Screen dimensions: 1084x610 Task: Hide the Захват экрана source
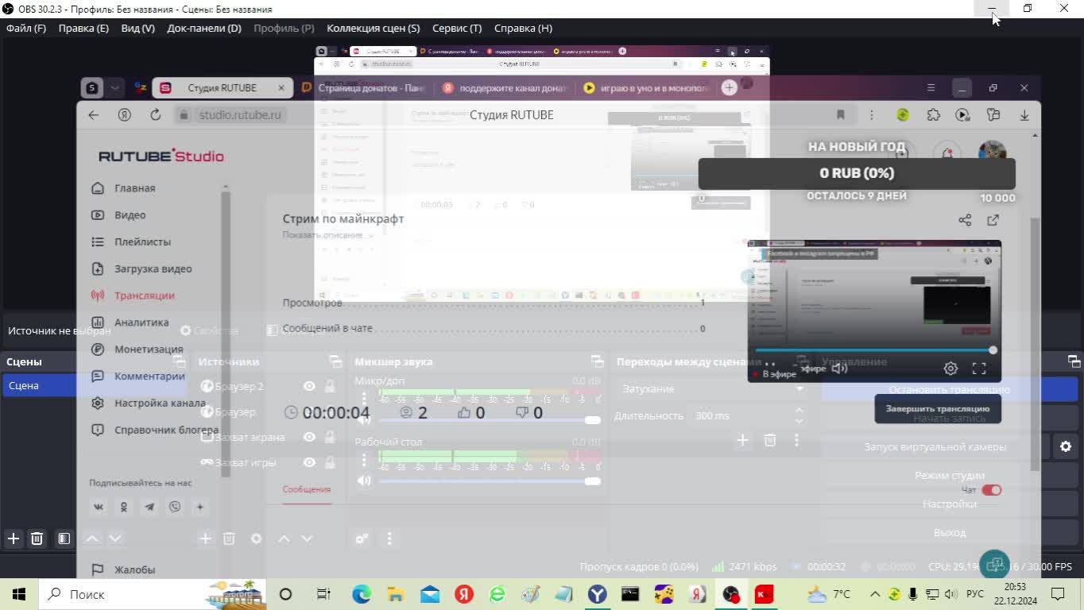coord(309,437)
